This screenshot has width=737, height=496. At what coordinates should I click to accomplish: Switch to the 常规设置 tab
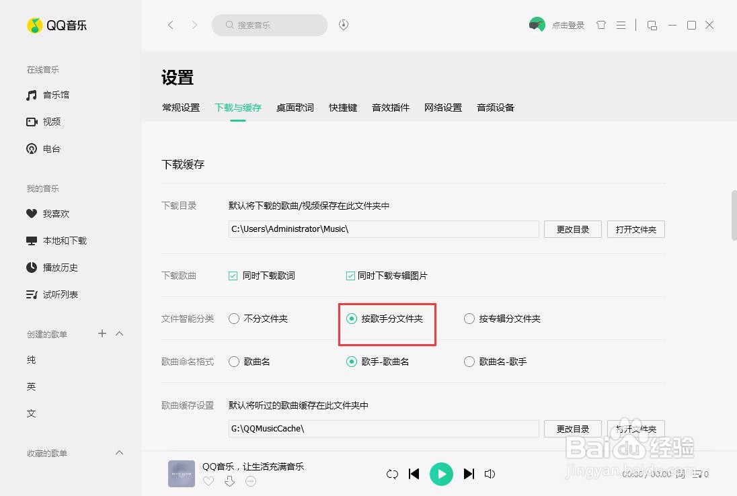tap(180, 107)
